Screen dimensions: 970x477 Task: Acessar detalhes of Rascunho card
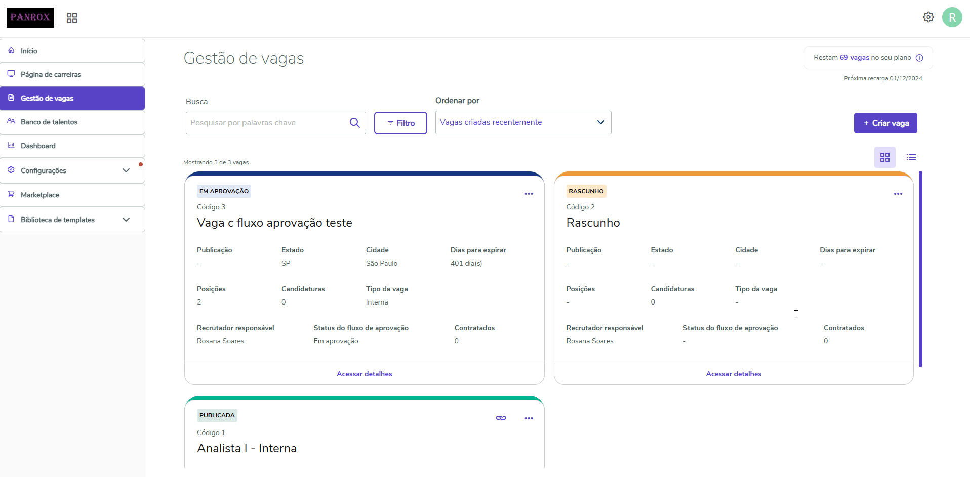734,374
